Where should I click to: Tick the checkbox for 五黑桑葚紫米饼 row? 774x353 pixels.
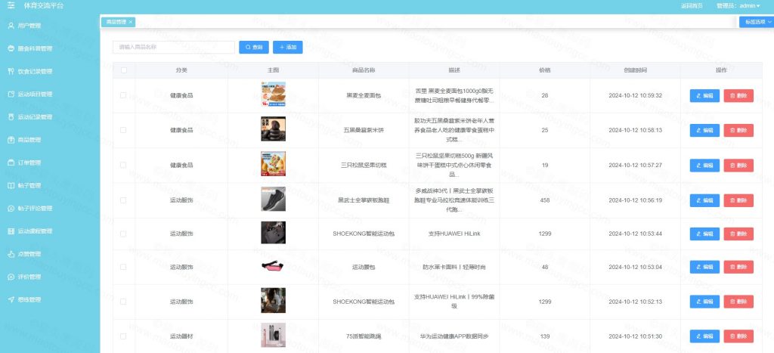(123, 130)
